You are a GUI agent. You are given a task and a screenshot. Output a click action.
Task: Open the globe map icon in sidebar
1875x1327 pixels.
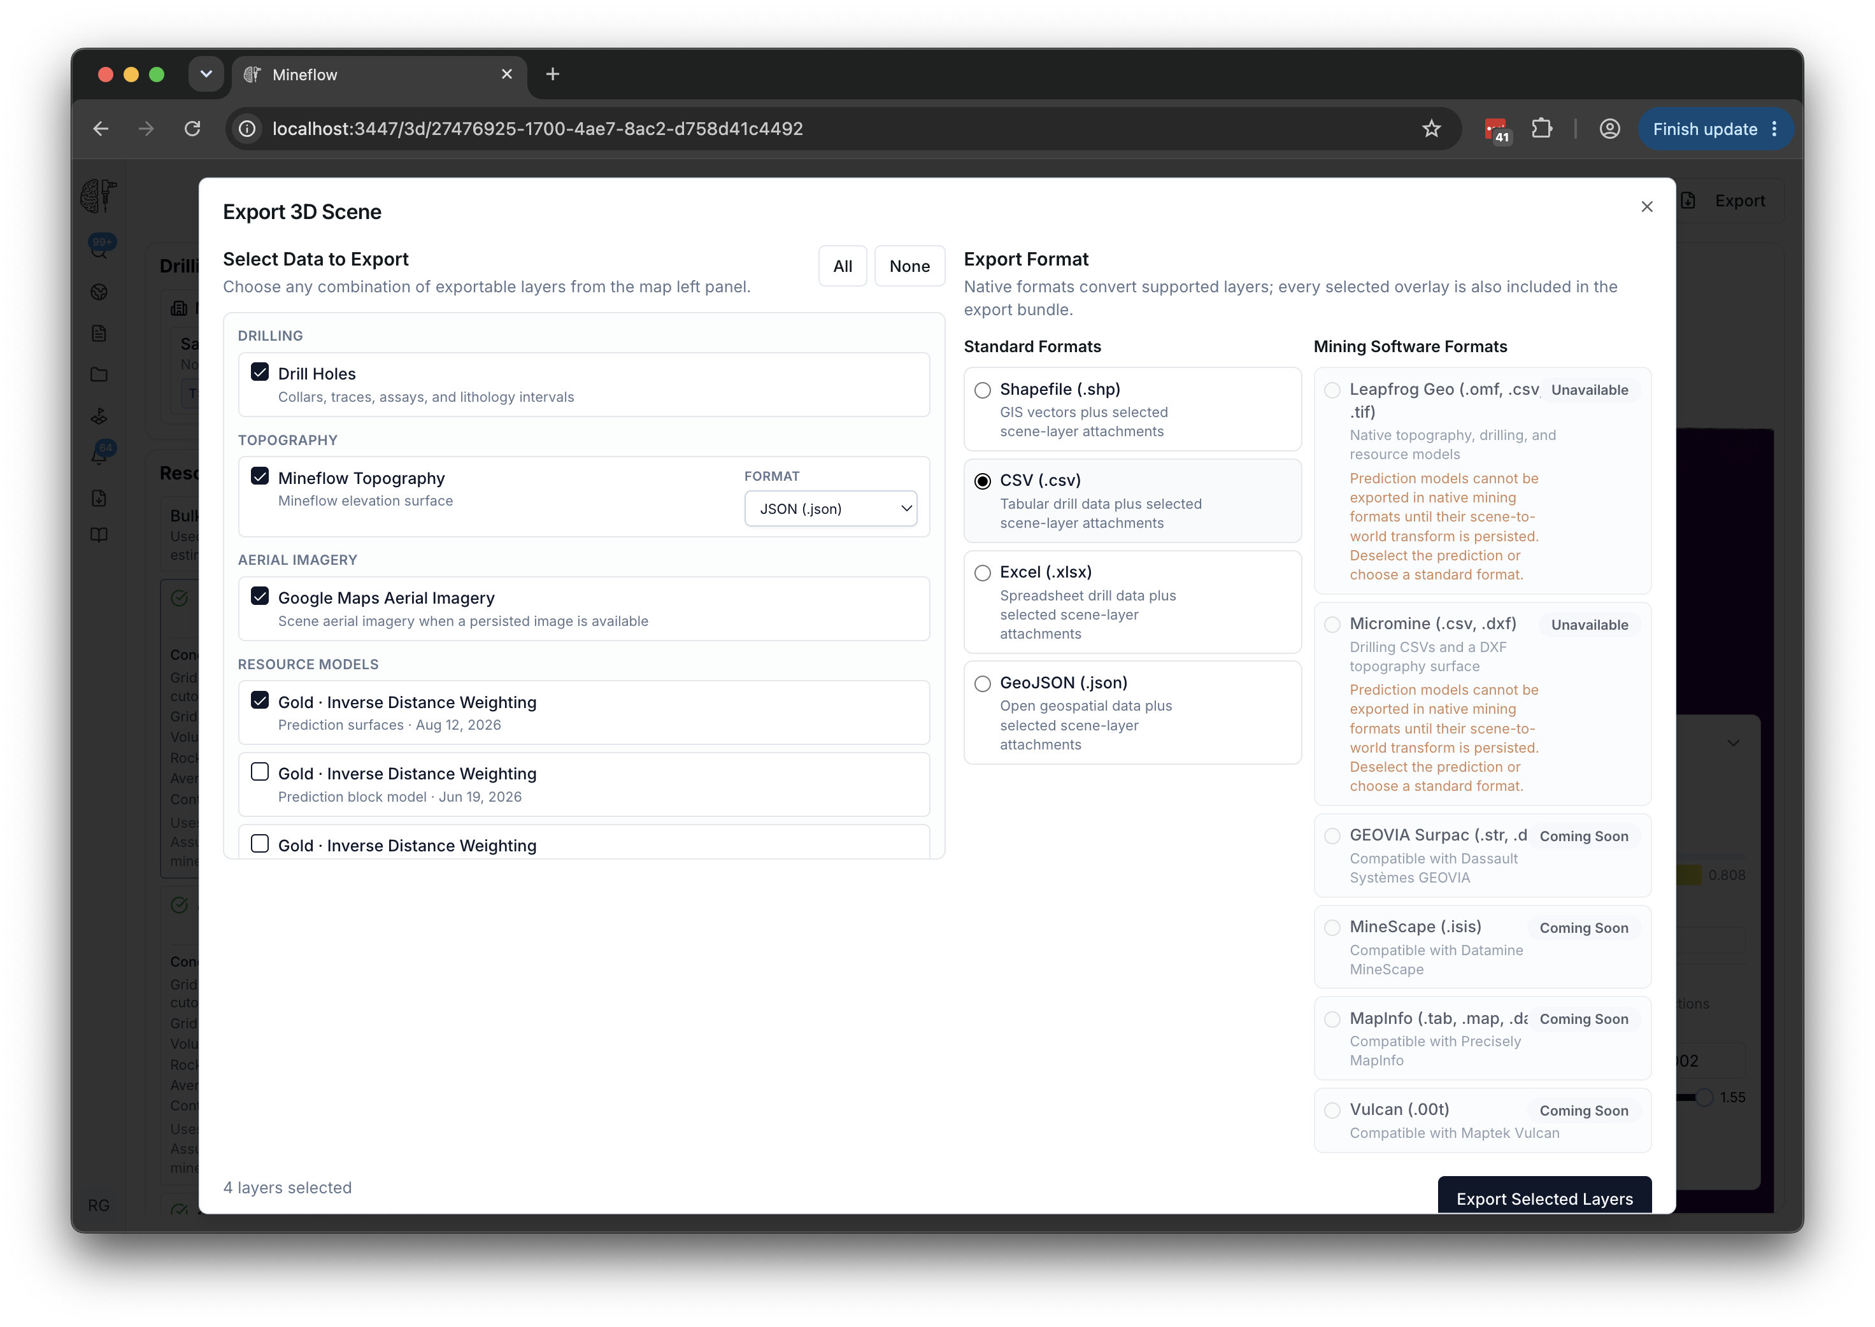[99, 292]
